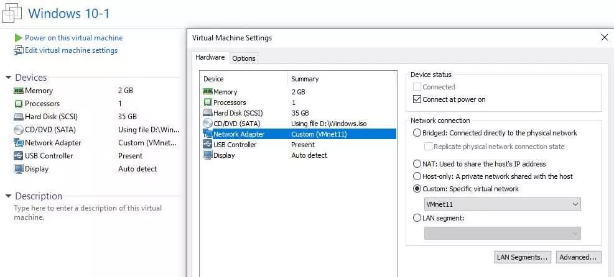The image size is (614, 277).
Task: Open the disabled LAN segment dropdown
Action: point(503,234)
